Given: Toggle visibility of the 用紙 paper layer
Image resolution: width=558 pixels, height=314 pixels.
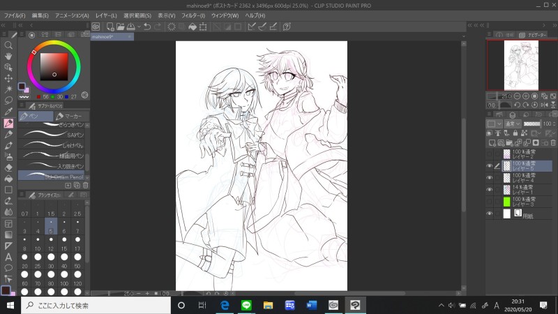Looking at the screenshot, I should 489,213.
